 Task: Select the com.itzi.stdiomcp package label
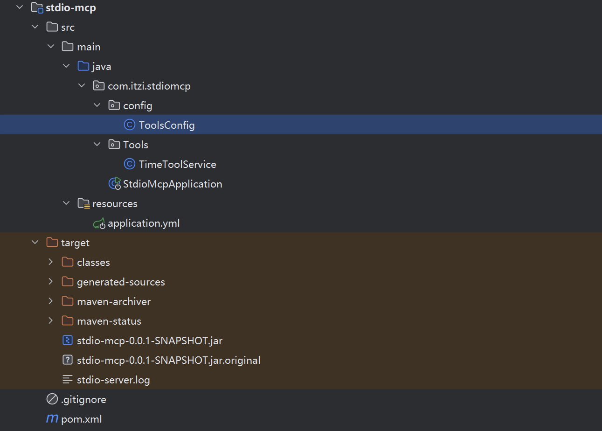pyautogui.click(x=149, y=86)
